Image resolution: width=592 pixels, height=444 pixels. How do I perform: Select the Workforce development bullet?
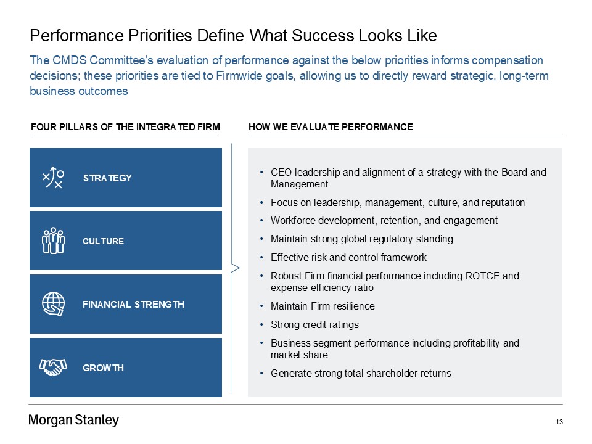(x=384, y=221)
